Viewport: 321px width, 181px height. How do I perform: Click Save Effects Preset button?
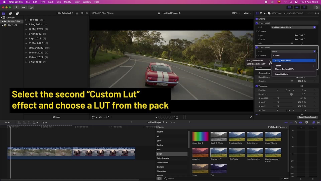(x=307, y=117)
